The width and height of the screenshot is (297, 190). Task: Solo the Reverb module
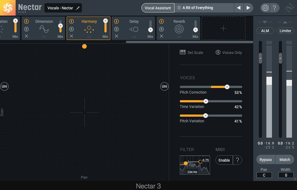point(161,29)
